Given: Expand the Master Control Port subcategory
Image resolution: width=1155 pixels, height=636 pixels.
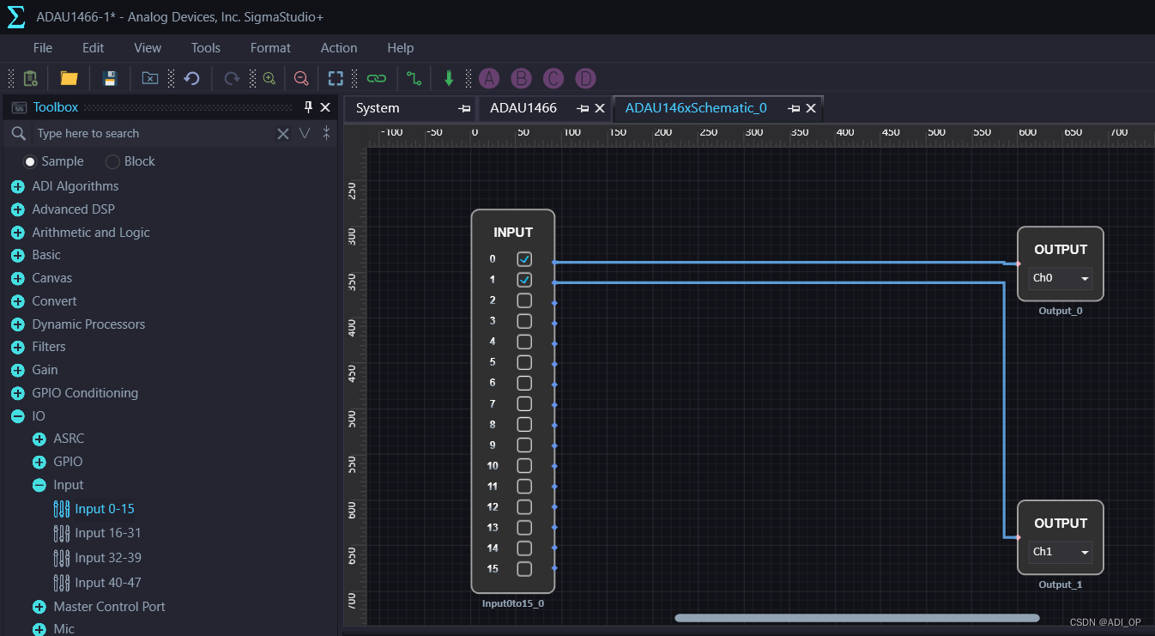Looking at the screenshot, I should pos(39,607).
